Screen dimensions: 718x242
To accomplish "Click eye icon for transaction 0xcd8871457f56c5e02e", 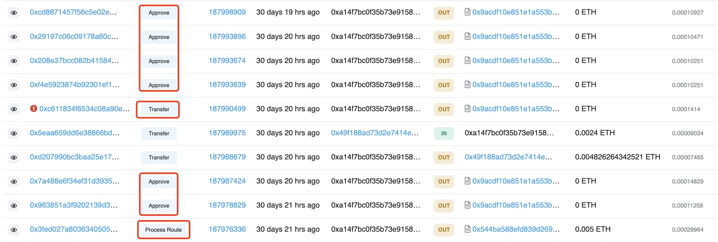I will [x=14, y=13].
